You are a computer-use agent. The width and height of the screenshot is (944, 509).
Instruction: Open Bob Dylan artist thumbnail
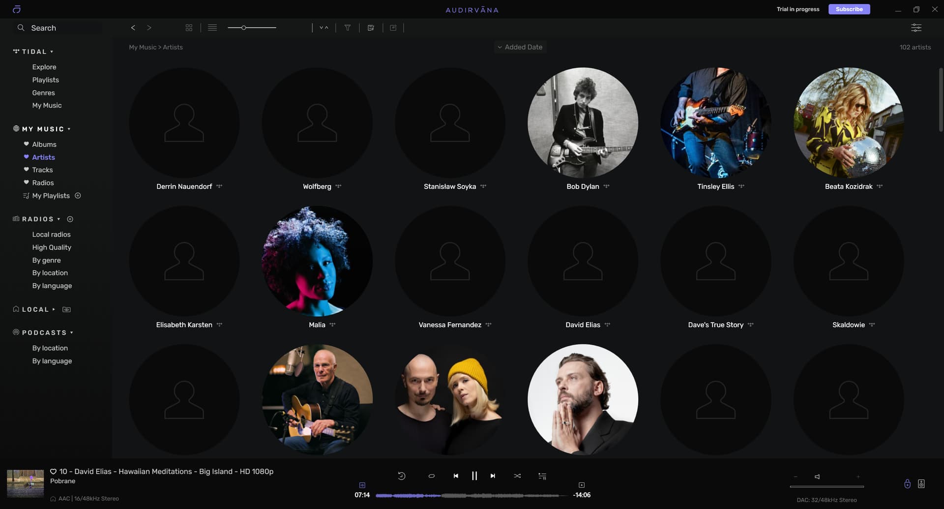point(583,122)
